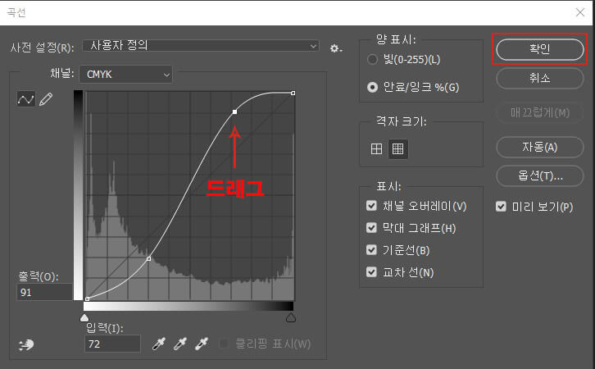Pick the black point eyedropper
Screen dimensions: 595x369
(159, 344)
